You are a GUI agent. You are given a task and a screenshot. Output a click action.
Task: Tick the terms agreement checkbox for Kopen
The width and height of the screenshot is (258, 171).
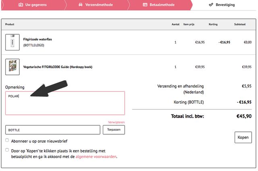pyautogui.click(x=7, y=150)
